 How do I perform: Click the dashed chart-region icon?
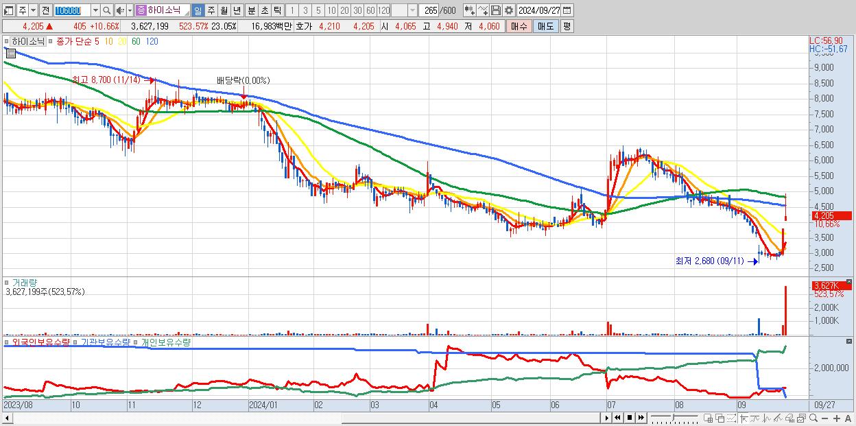point(731,418)
